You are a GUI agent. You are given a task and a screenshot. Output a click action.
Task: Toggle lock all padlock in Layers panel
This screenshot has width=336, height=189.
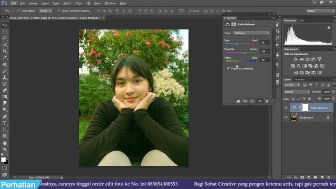coord(309,99)
